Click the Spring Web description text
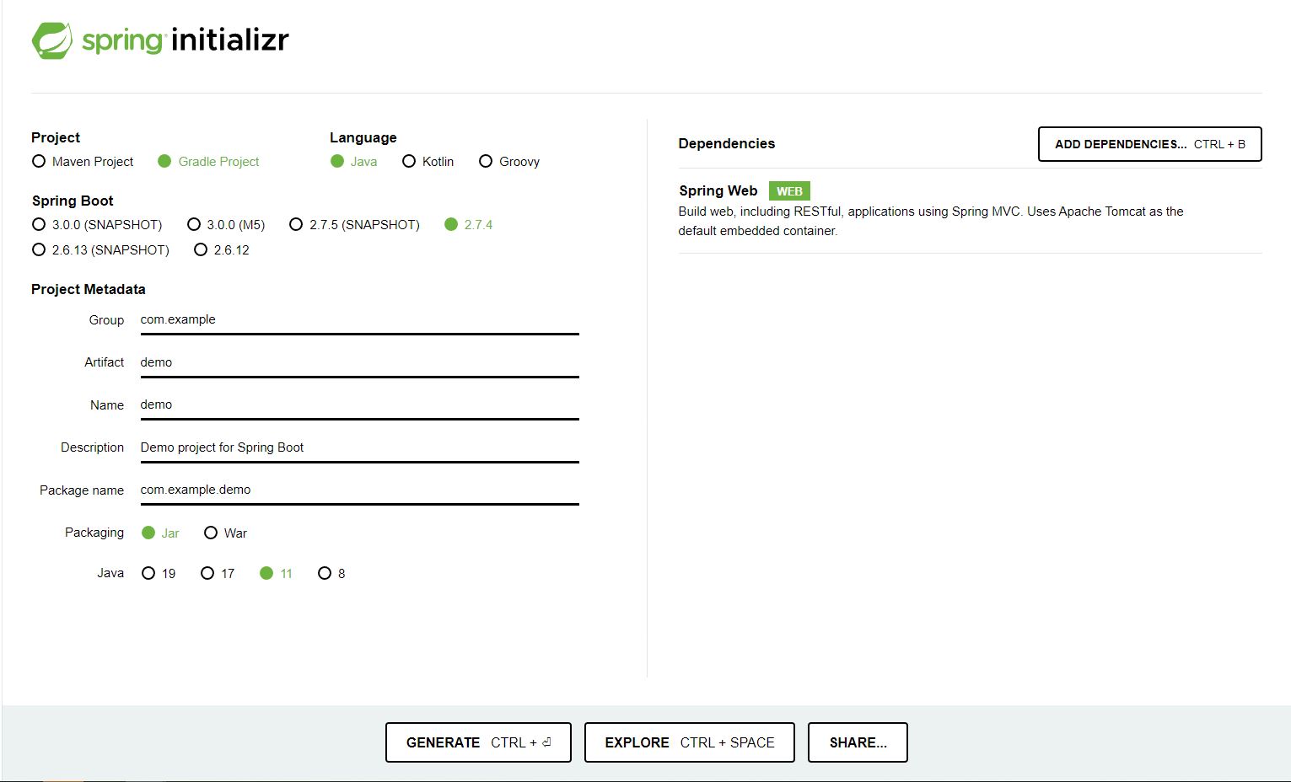 tap(931, 221)
